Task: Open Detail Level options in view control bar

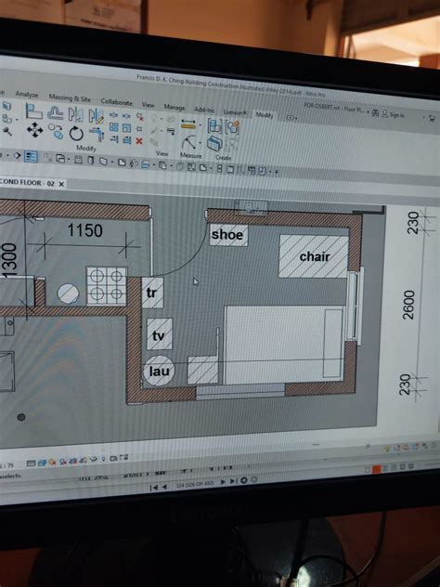Action: (31, 463)
